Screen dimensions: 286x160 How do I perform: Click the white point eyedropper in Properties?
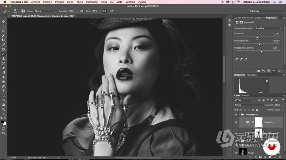pyautogui.click(x=246, y=59)
